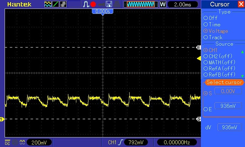Select CH1 as cursor source
The image size is (245, 147).
point(210,50)
